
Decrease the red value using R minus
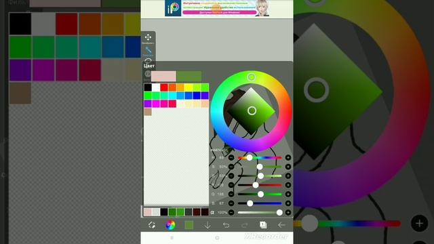pos(231,185)
